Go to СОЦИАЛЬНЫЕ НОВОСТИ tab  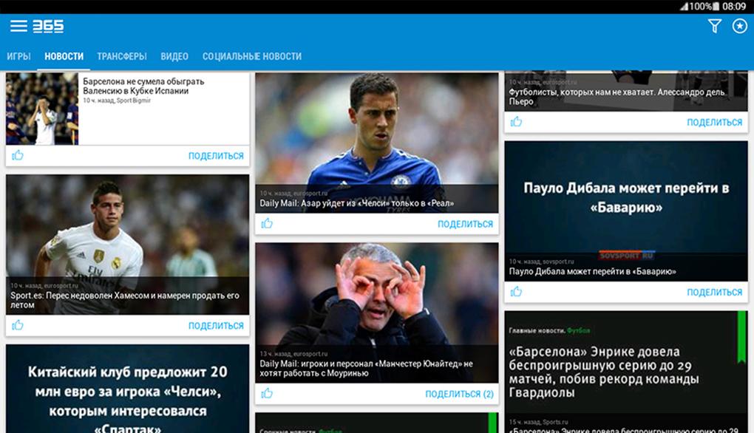coord(252,56)
